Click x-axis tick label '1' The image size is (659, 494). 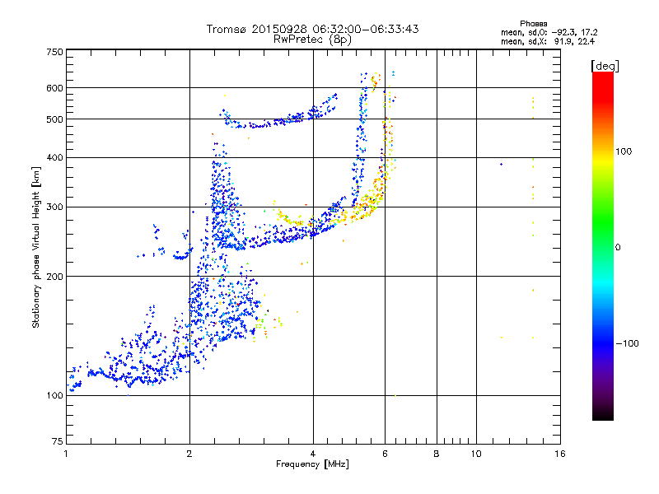(x=66, y=454)
